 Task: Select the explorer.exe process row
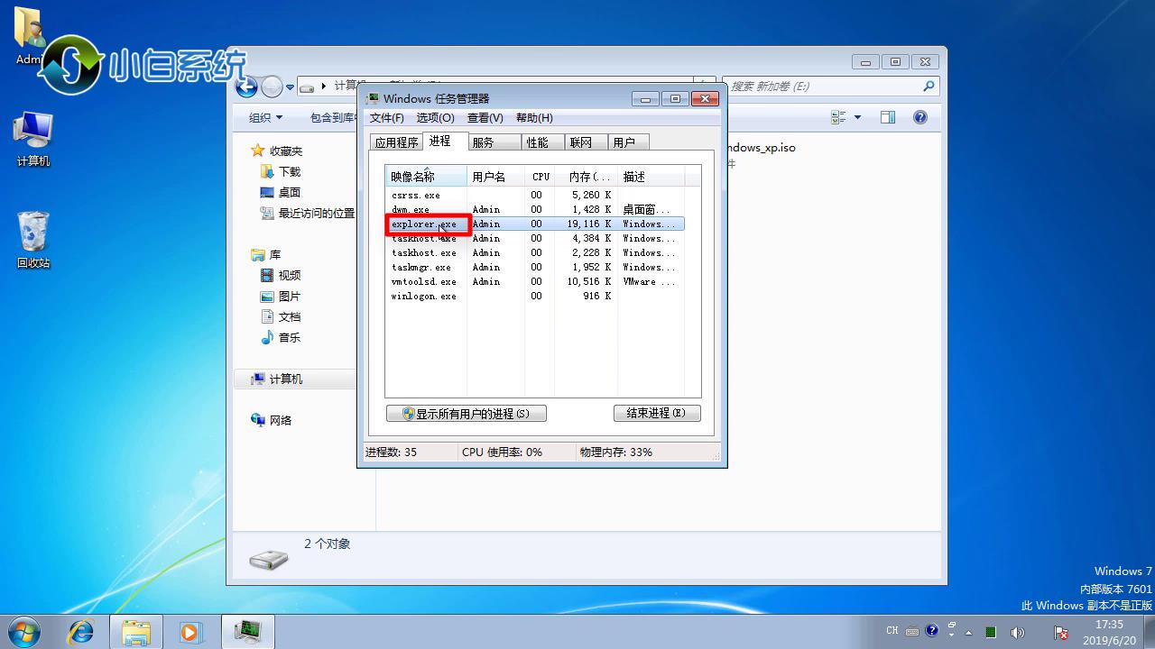(x=535, y=224)
